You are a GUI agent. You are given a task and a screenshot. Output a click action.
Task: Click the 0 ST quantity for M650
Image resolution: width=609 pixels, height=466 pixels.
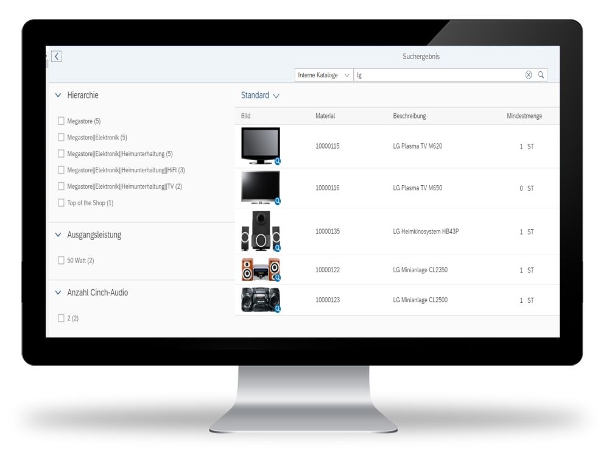pos(527,188)
